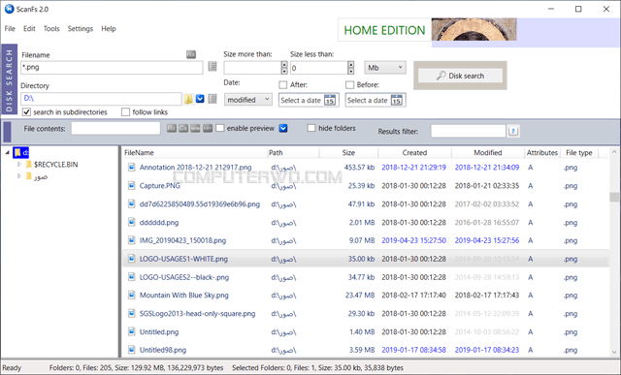Expand the $RECYCLE.BIN tree node
The height and width of the screenshot is (375, 621).
click(19, 164)
